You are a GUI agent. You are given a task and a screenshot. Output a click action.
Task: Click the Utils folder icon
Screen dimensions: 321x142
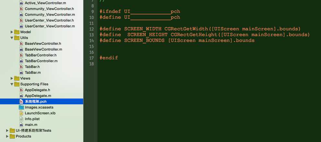17,38
